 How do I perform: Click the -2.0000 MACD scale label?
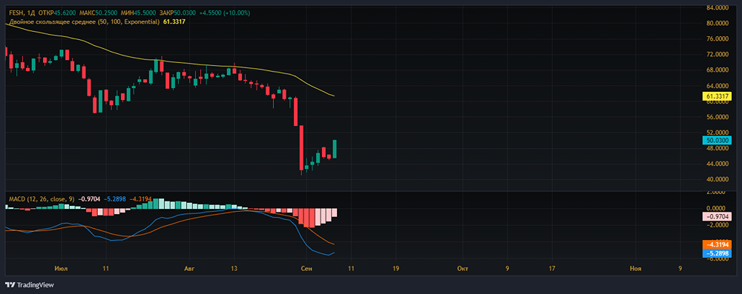coord(718,225)
